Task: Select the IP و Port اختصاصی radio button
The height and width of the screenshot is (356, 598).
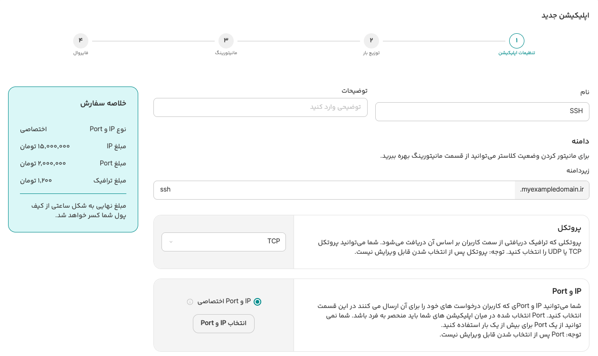Action: [x=257, y=302]
